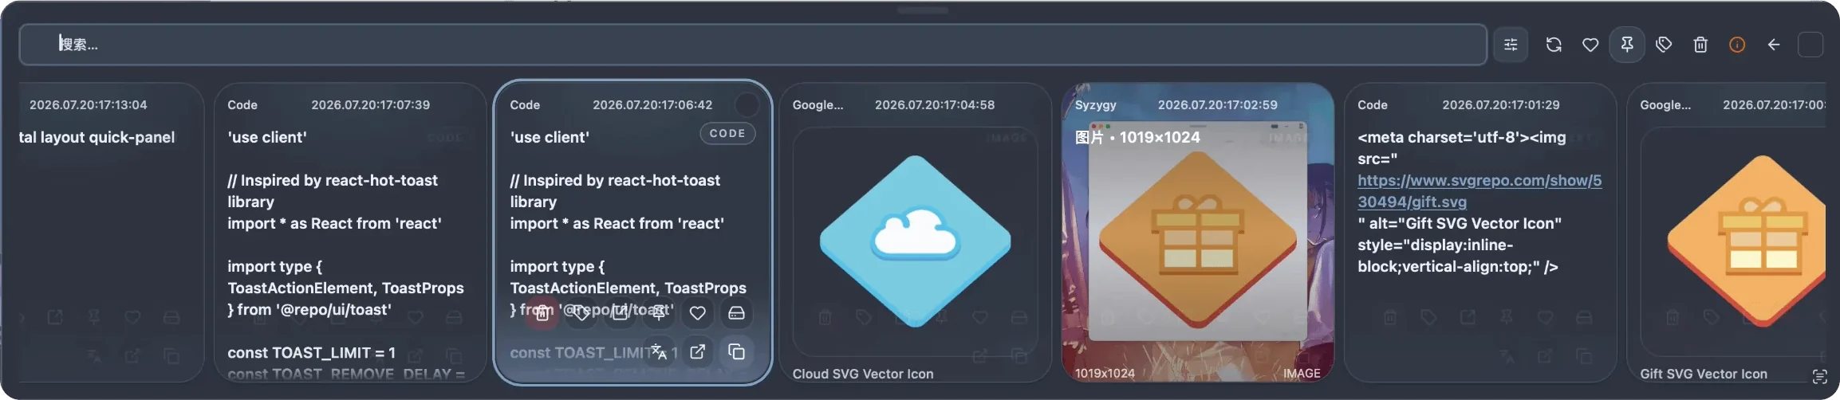This screenshot has width=1840, height=400.
Task: Click the toolbar trash icon
Action: [1700, 45]
